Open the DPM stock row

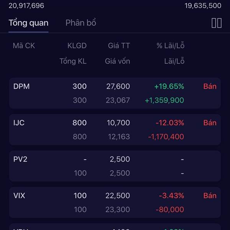[21, 87]
